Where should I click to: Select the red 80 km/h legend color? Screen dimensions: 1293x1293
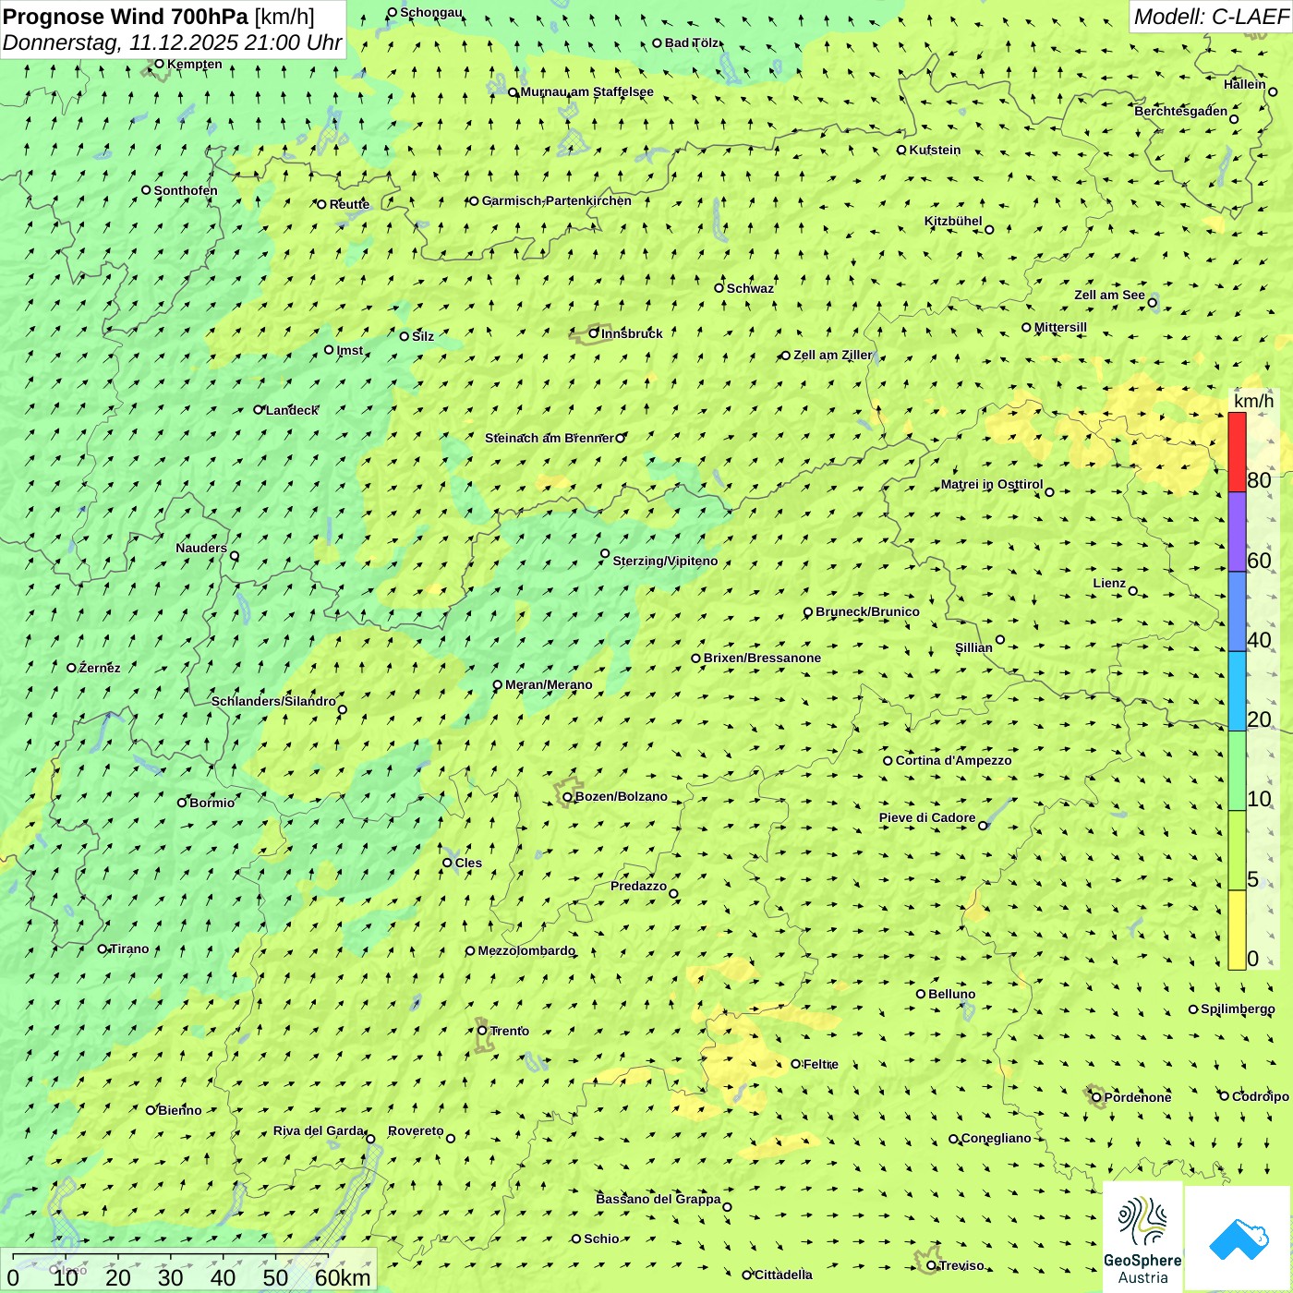point(1237,452)
